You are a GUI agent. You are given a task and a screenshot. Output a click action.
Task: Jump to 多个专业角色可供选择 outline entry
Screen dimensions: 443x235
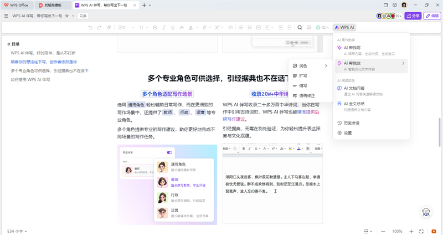(49, 71)
